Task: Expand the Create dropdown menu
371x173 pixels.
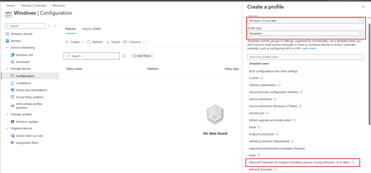Action: pos(75,42)
